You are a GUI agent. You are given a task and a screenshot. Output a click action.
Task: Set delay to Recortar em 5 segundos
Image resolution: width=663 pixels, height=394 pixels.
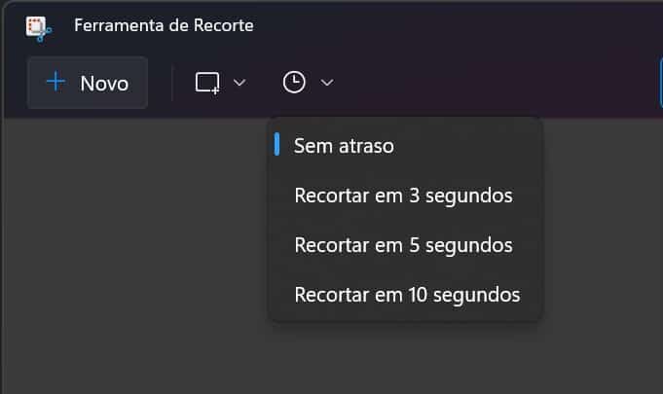(x=403, y=244)
